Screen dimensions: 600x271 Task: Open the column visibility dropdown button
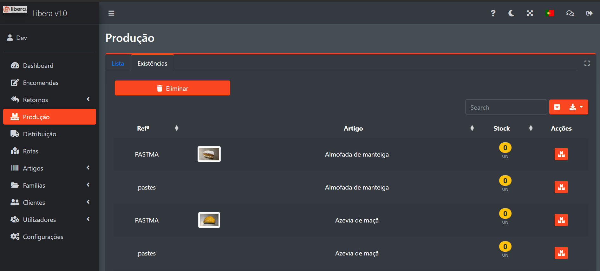point(557,107)
